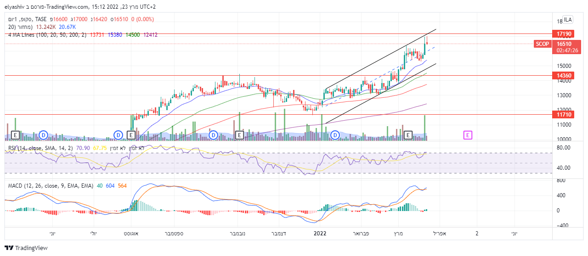Click the purple MA value 12412

[150, 34]
